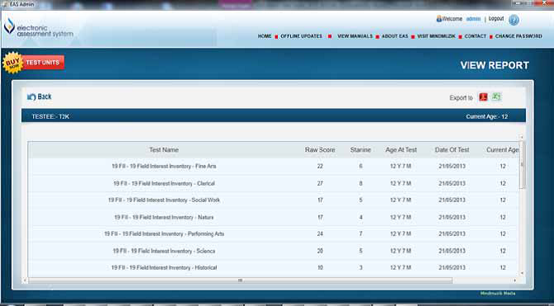This screenshot has height=306, width=554.
Task: Click the table scroll down arrow
Action: point(522,273)
